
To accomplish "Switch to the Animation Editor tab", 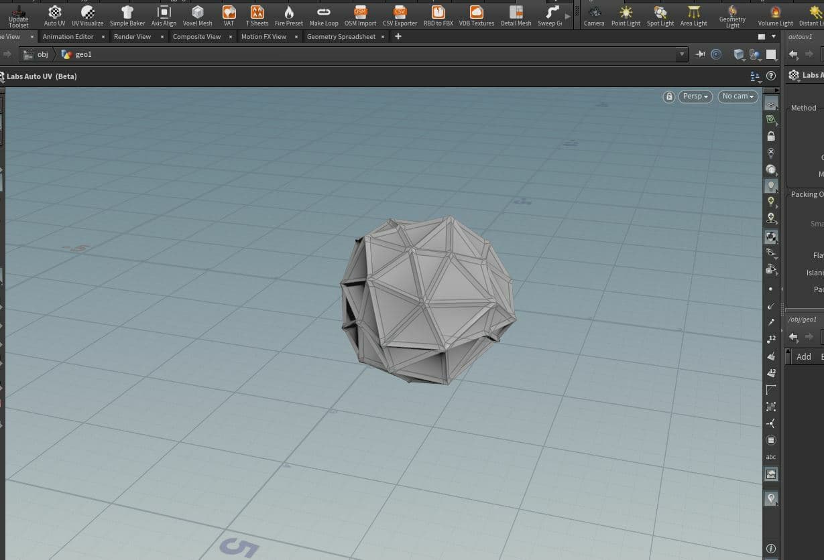I will click(68, 37).
